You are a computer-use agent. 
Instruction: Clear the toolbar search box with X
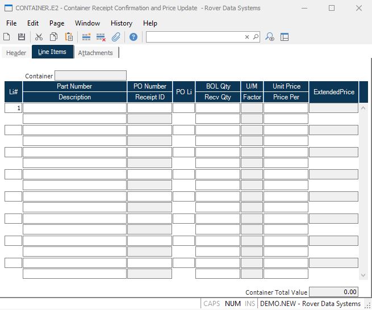point(247,37)
